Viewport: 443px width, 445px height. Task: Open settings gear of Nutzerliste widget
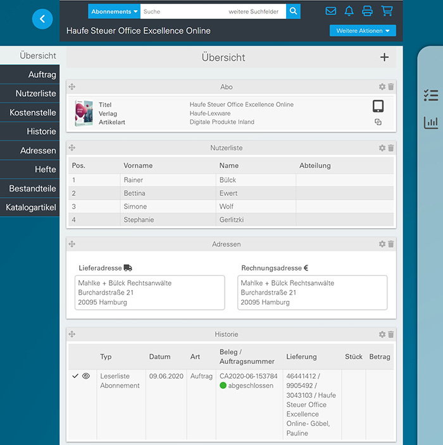click(x=382, y=148)
